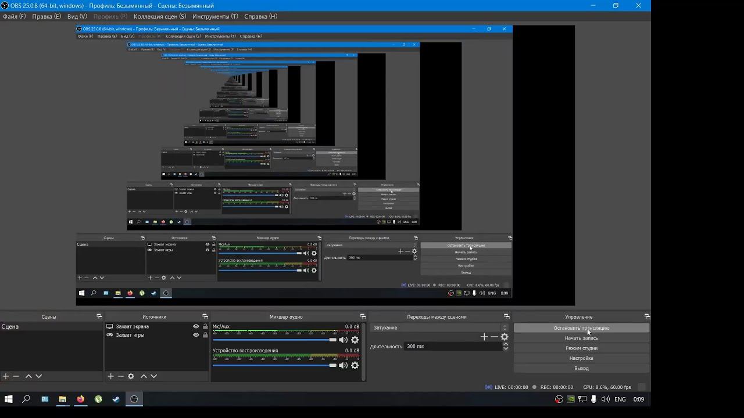Viewport: 744px width, 418px height.
Task: Open the Устройство воспроизведения audio settings gear
Action: pyautogui.click(x=355, y=365)
